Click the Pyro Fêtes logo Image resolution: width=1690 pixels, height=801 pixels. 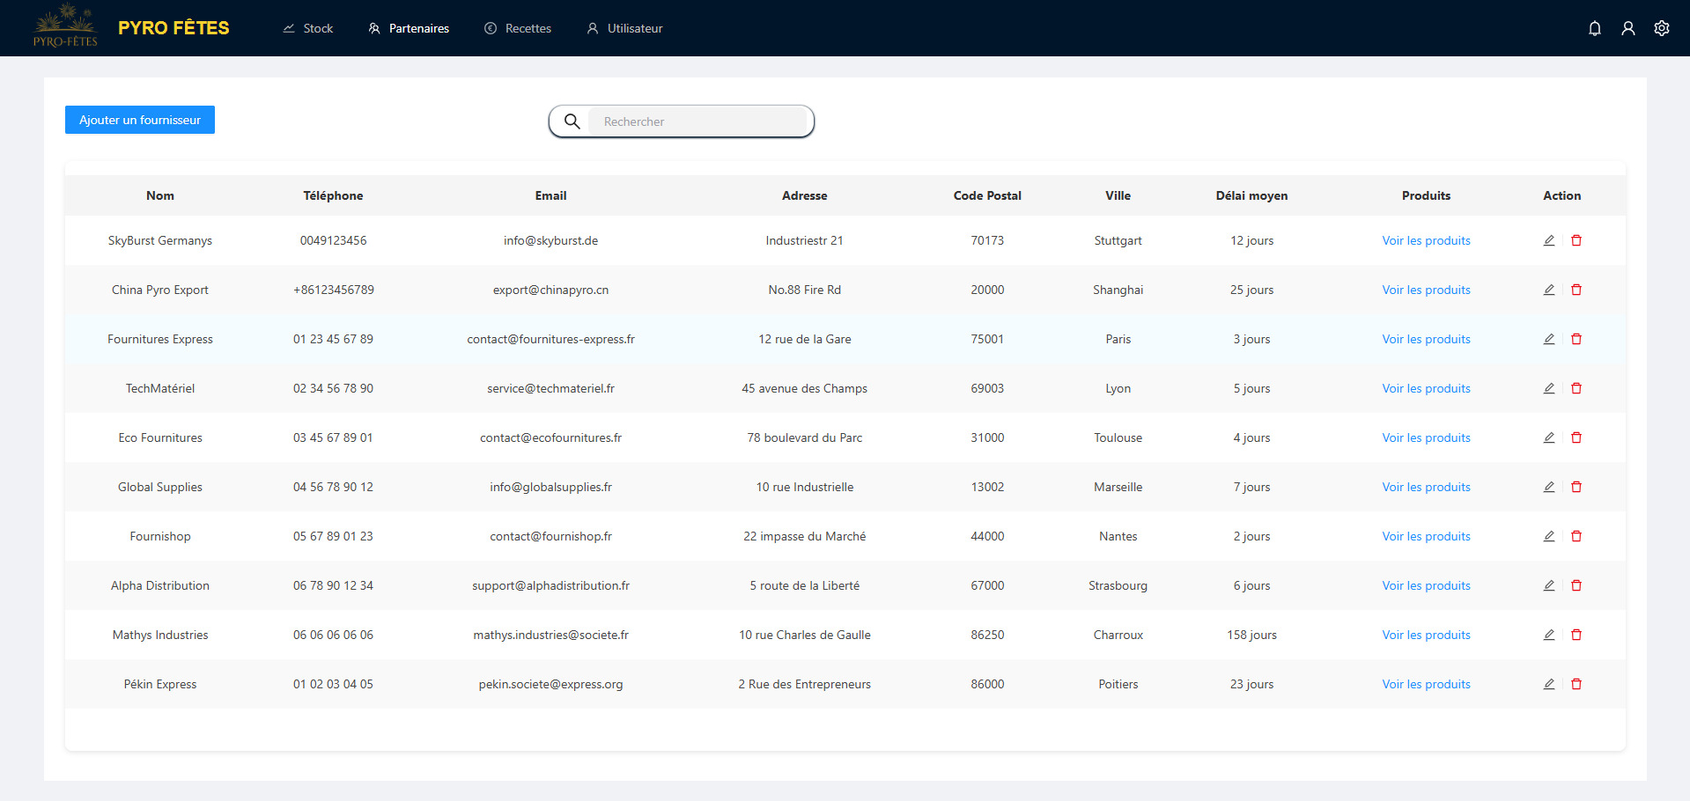point(65,26)
